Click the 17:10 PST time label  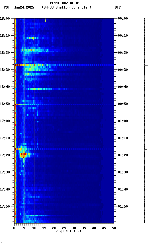coord(5,138)
